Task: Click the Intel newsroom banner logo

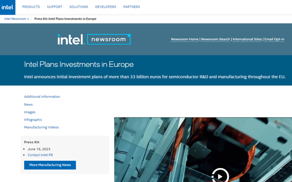Action: (x=94, y=39)
